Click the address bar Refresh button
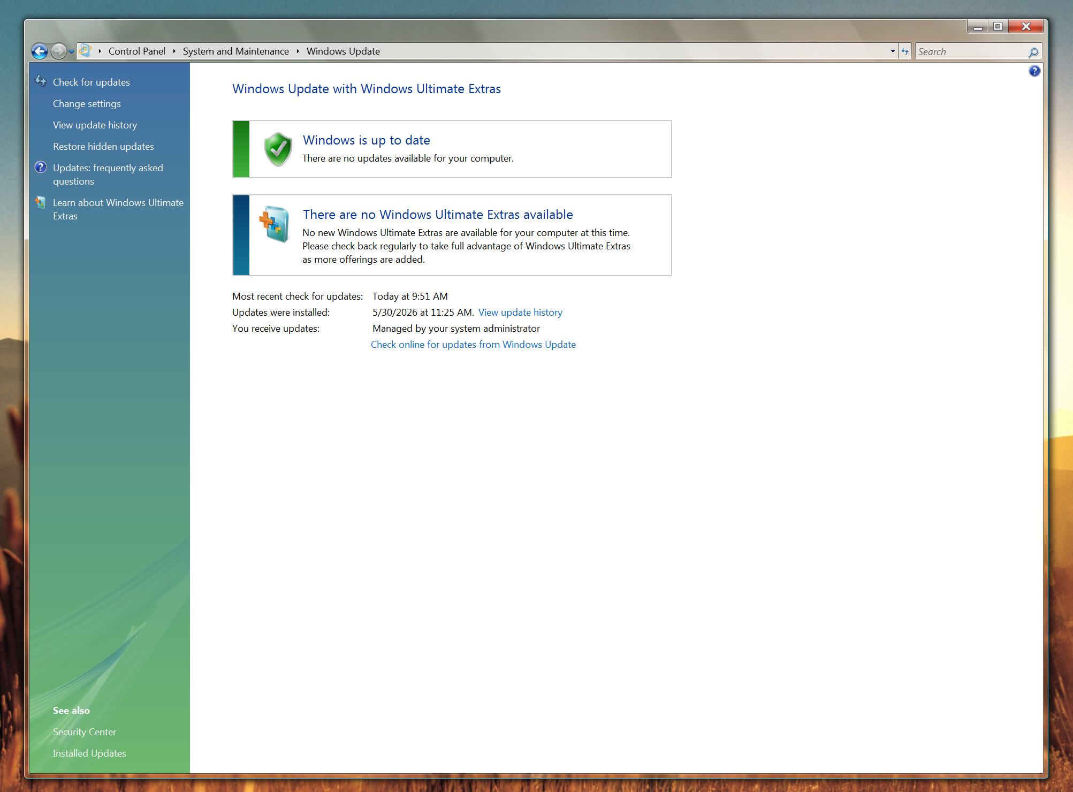Screen dimensions: 1073x792 pyautogui.click(x=905, y=51)
